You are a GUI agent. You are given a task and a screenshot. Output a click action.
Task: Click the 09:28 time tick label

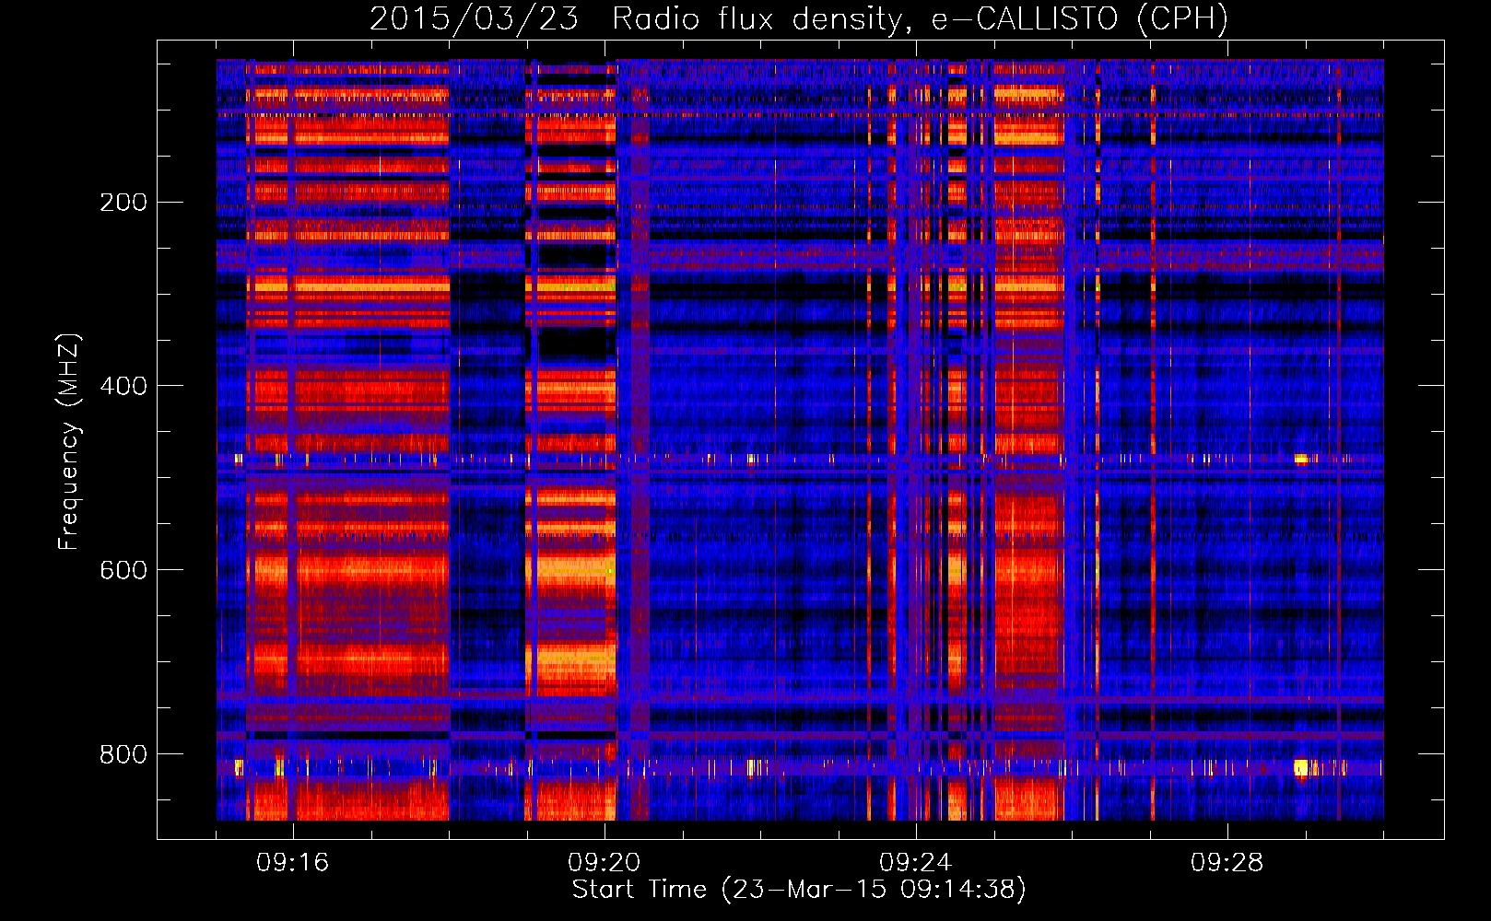pos(1227,863)
